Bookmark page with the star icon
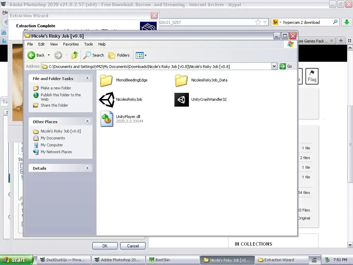 [x=258, y=22]
